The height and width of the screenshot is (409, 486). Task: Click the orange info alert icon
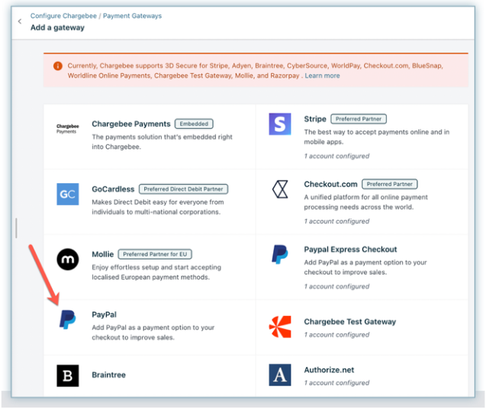click(x=58, y=66)
